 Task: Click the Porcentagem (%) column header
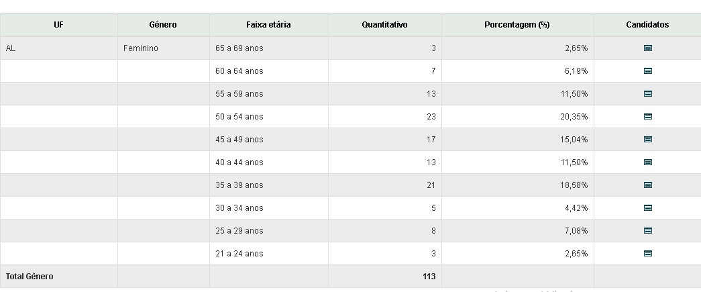517,25
